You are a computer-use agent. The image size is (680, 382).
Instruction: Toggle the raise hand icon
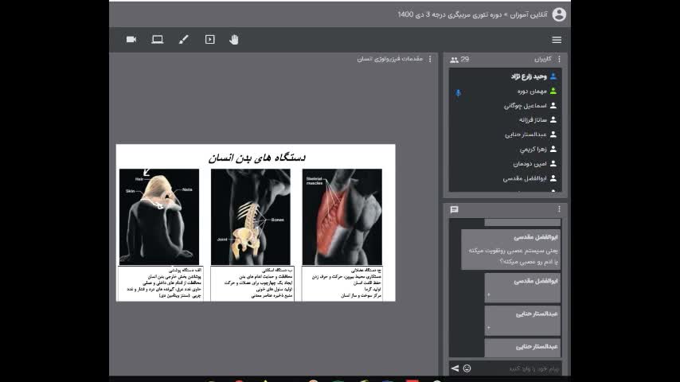234,39
